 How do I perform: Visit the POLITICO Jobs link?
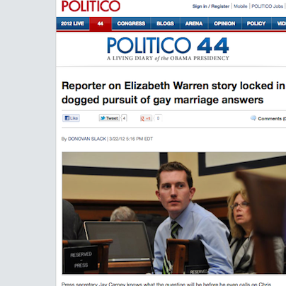268,6
